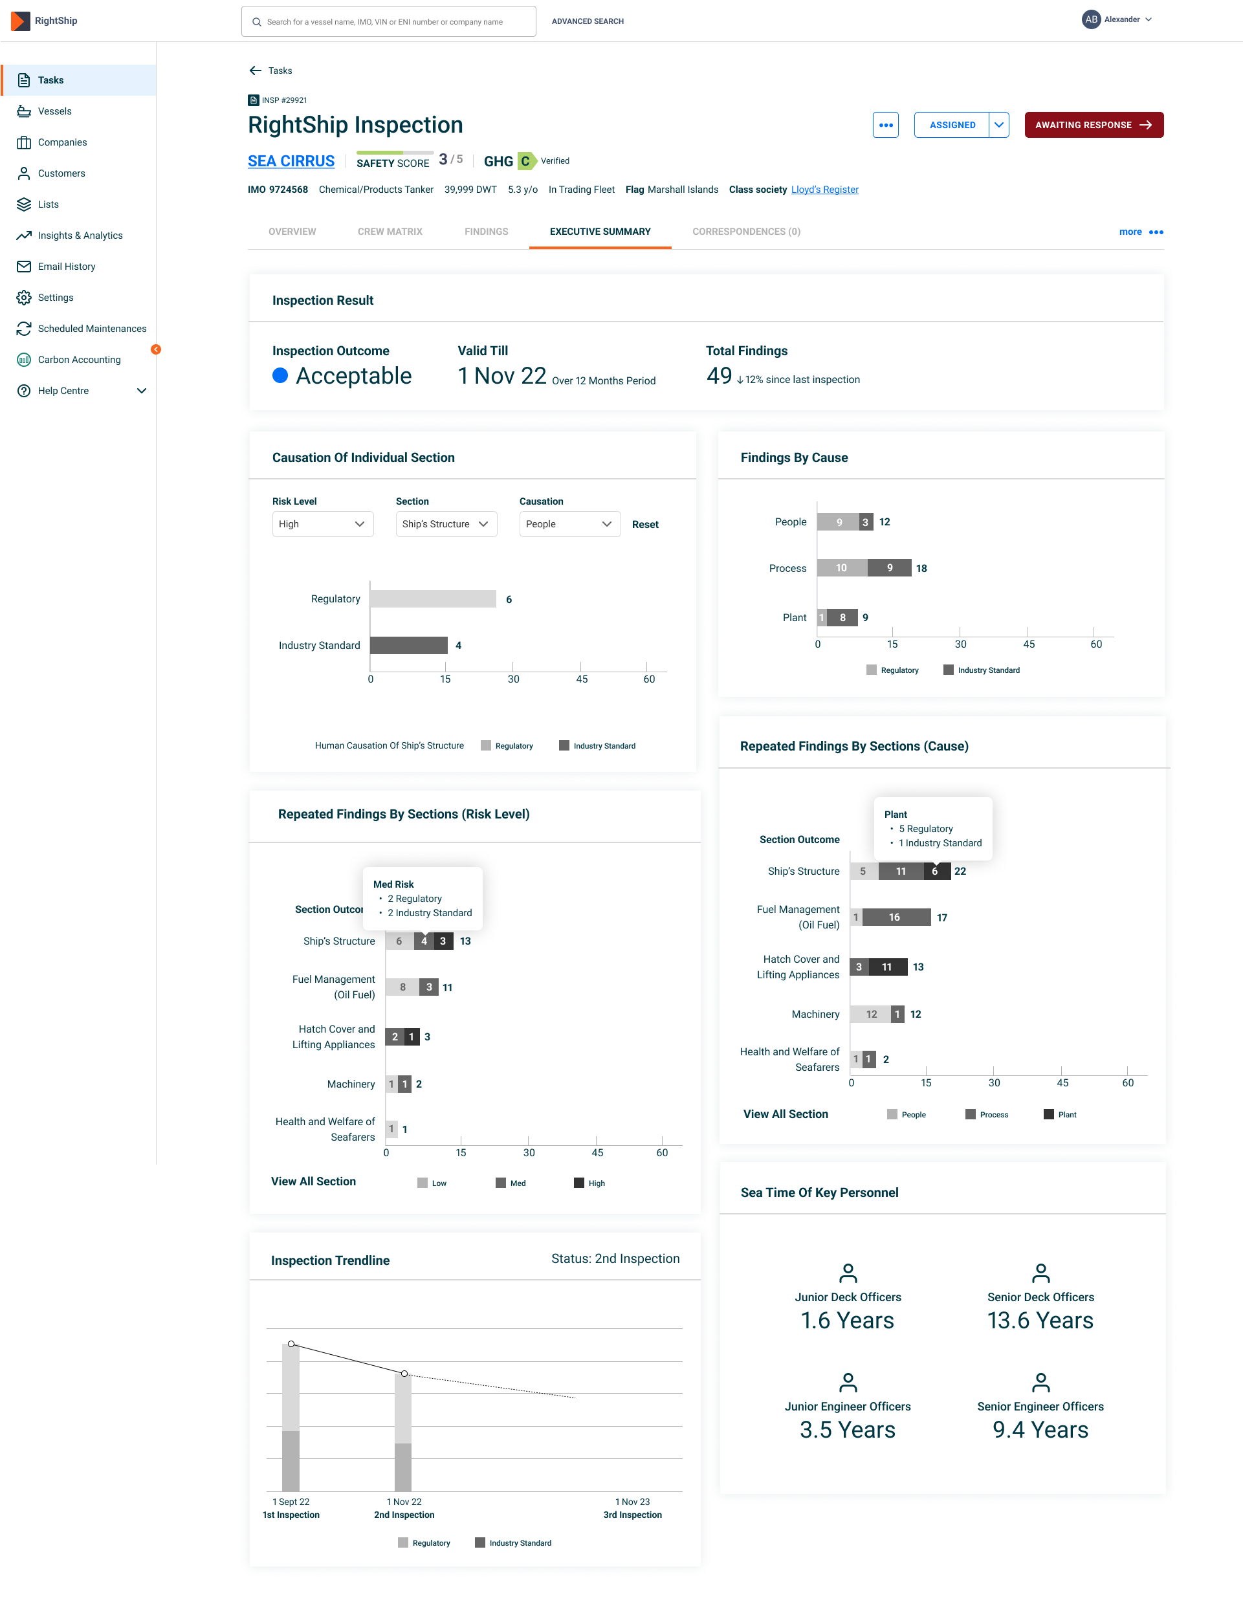Image resolution: width=1243 pixels, height=1624 pixels.
Task: Click the Junior Engineer Officers person icon
Action: [x=848, y=1382]
